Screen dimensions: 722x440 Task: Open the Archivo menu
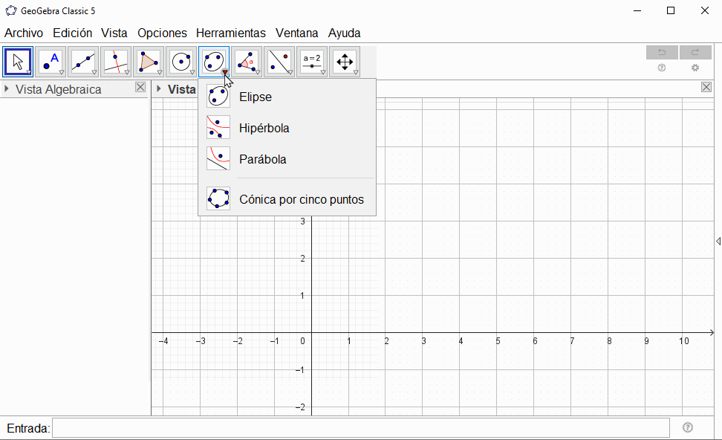pyautogui.click(x=24, y=33)
